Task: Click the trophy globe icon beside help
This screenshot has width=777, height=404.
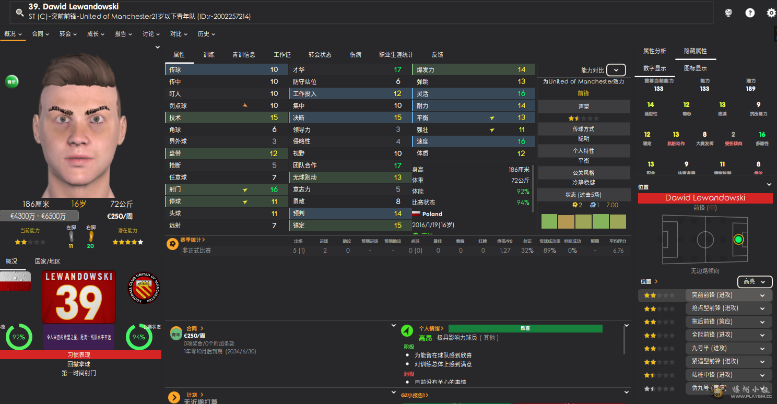Action: pos(728,13)
